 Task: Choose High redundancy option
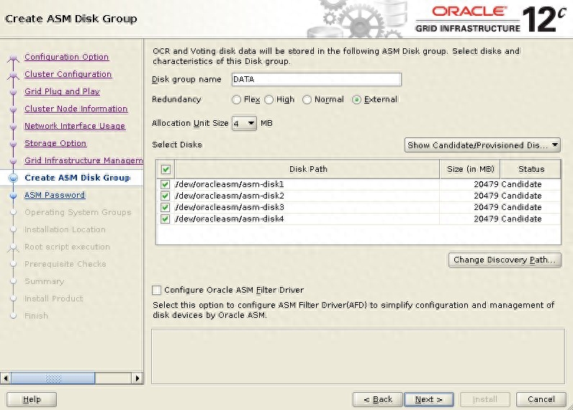[x=269, y=100]
